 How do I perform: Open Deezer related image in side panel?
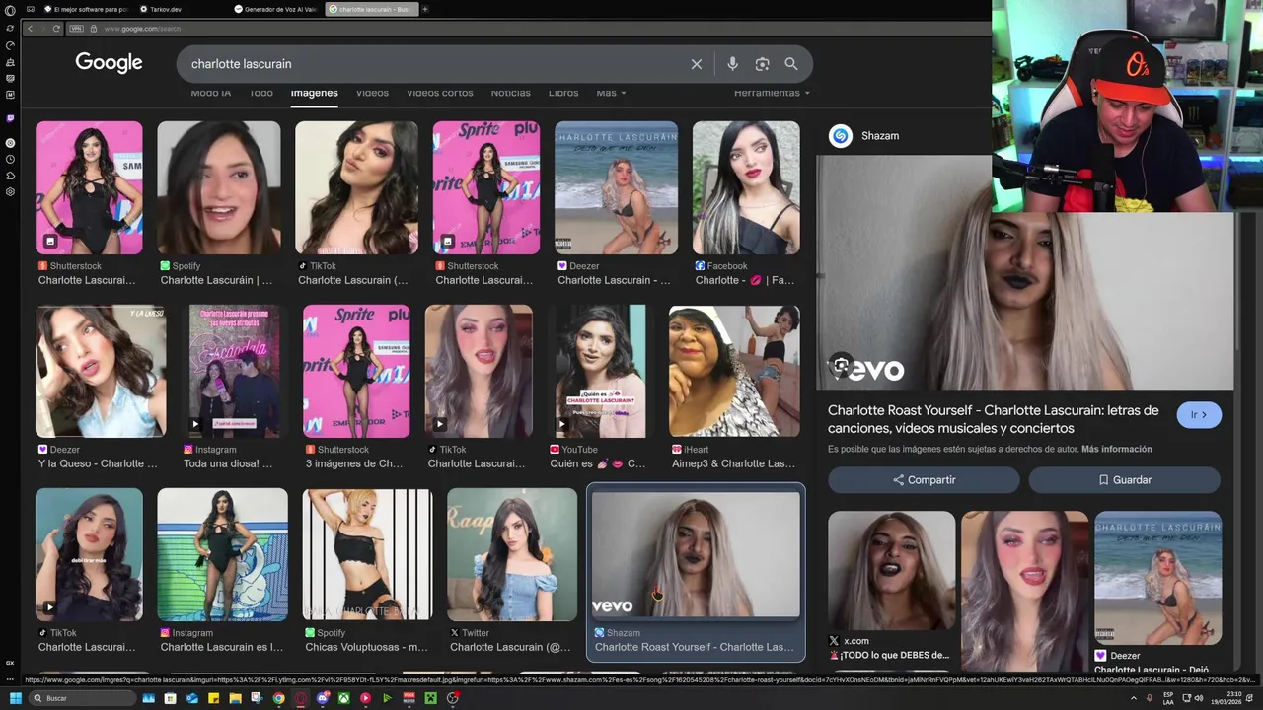[x=1158, y=577]
